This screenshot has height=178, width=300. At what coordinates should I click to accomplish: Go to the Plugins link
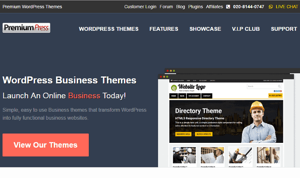[195, 7]
